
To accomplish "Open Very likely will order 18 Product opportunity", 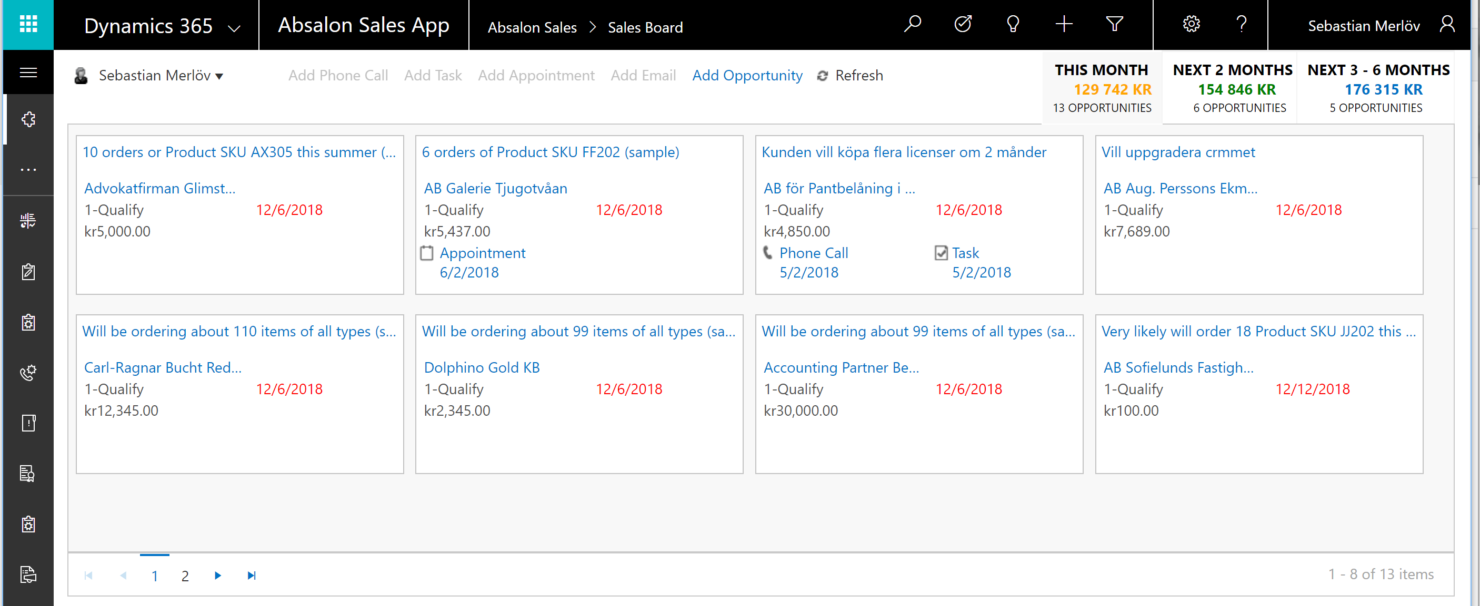I will 1258,331.
